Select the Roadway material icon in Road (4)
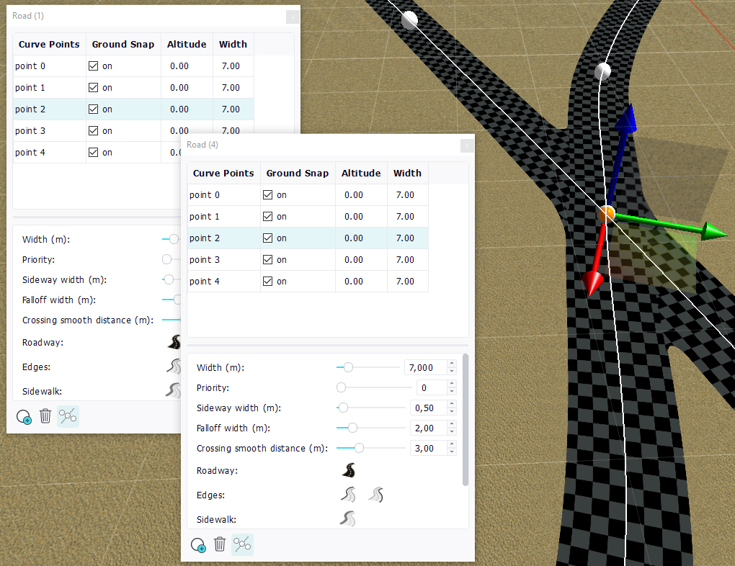Image resolution: width=735 pixels, height=566 pixels. click(x=349, y=471)
